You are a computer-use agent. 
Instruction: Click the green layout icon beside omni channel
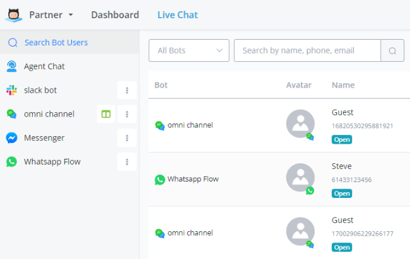[106, 114]
